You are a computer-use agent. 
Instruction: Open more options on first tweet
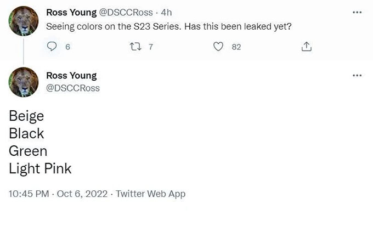357,12
